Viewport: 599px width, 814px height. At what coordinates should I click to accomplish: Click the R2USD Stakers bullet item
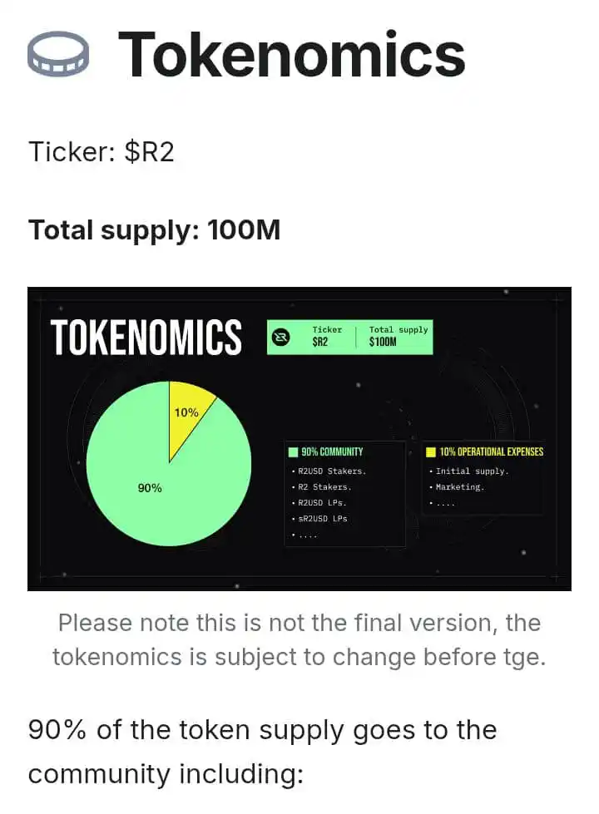pyautogui.click(x=329, y=471)
